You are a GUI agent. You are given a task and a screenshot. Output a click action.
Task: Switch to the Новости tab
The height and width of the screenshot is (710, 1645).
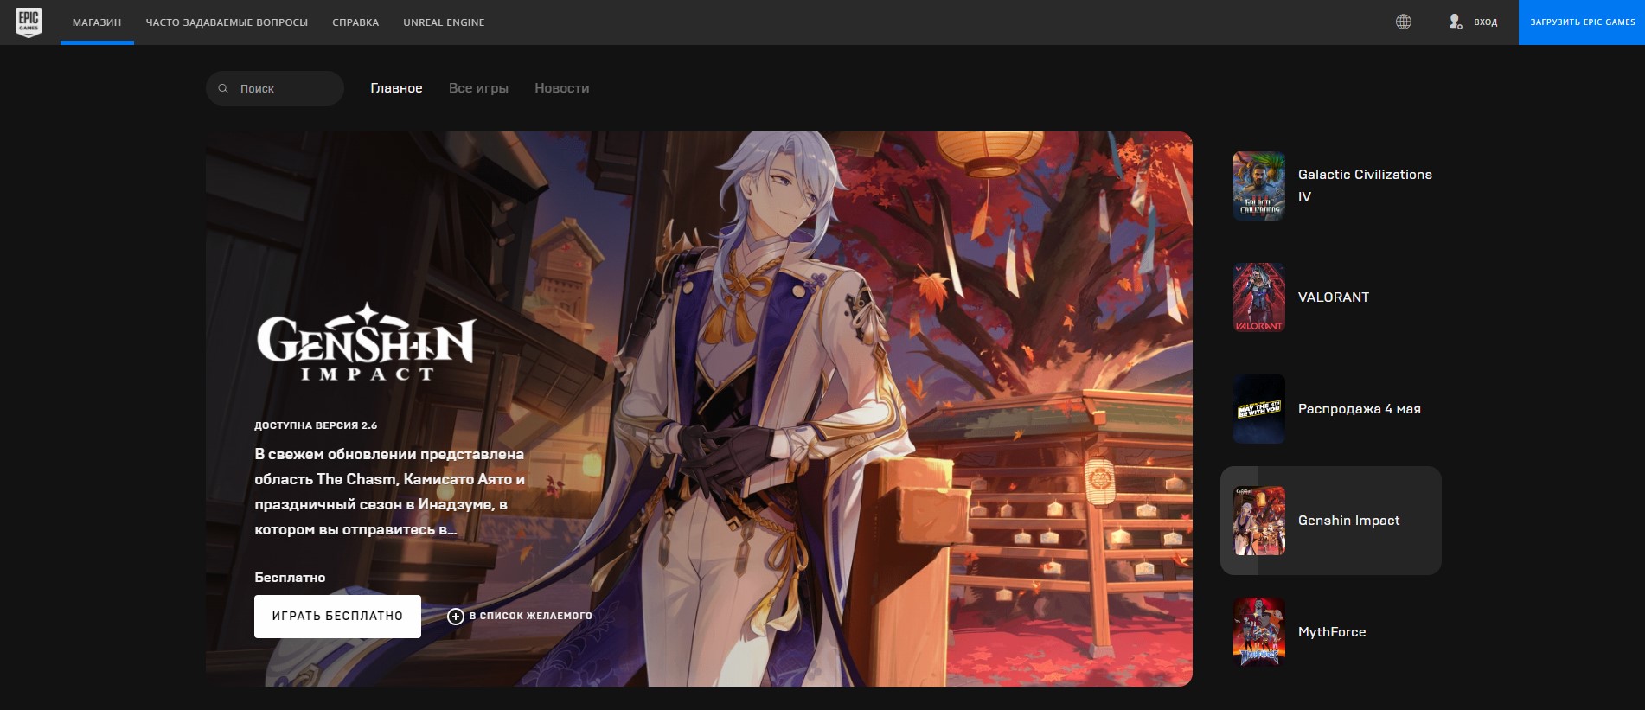[561, 88]
